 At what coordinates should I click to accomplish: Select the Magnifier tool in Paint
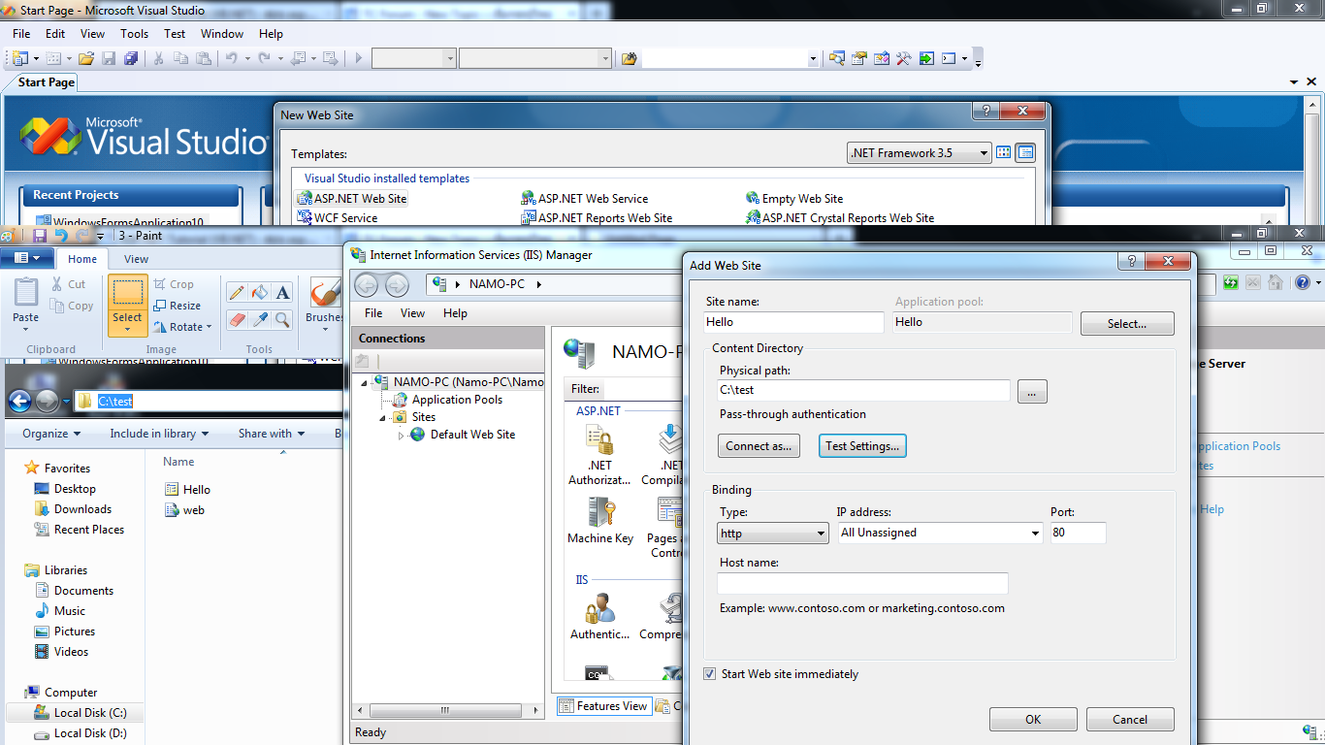pos(282,319)
